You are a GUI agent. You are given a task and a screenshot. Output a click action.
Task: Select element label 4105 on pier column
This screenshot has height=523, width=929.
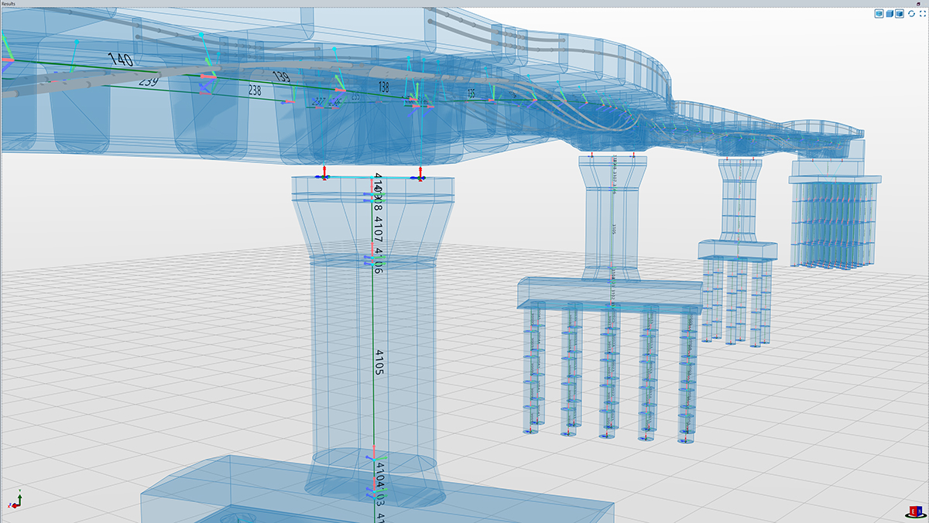379,361
